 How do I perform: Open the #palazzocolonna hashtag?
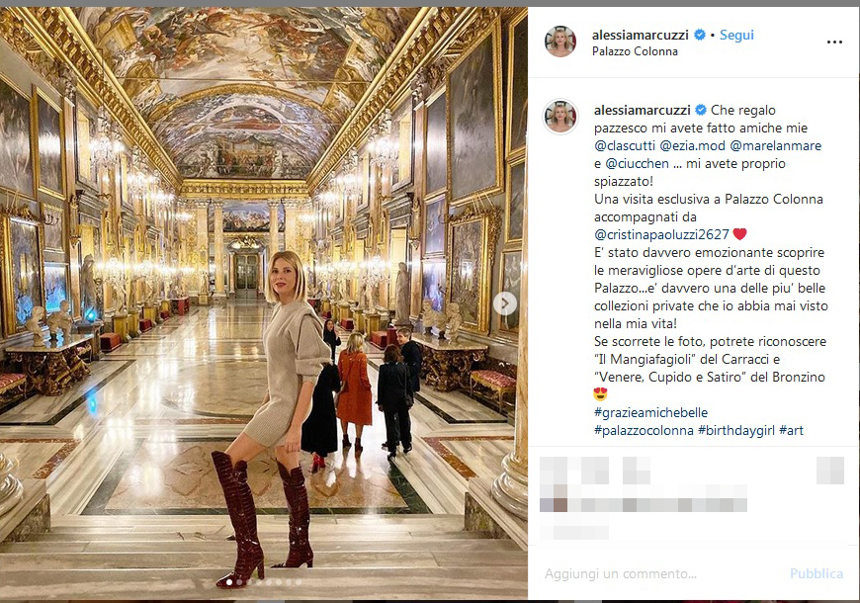tap(644, 430)
